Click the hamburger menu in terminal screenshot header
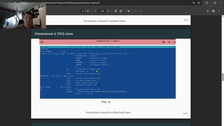The image size is (224, 126). [x=169, y=42]
